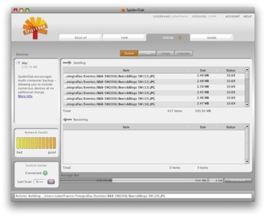Click the 417 items total text

[x=174, y=111]
